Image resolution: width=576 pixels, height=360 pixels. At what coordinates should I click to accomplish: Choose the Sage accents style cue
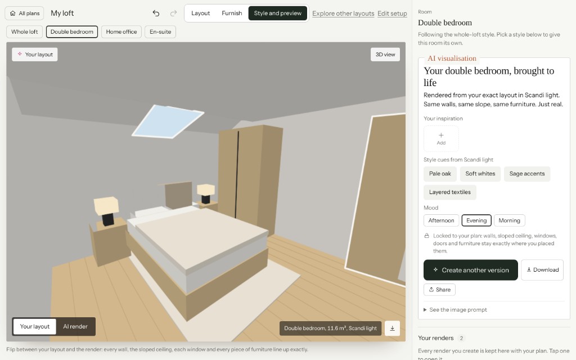pyautogui.click(x=526, y=174)
